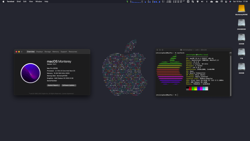
Task: Open the View menu
Action: coord(31,2)
